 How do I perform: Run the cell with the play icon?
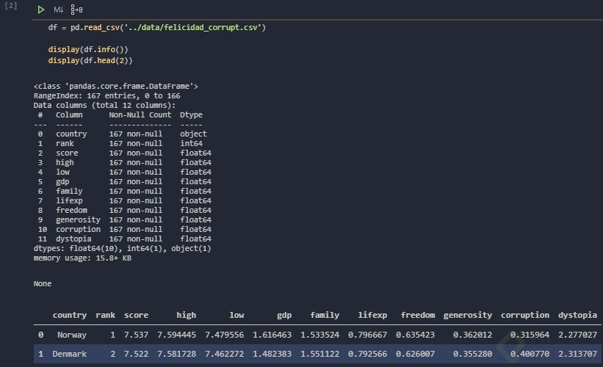click(41, 10)
